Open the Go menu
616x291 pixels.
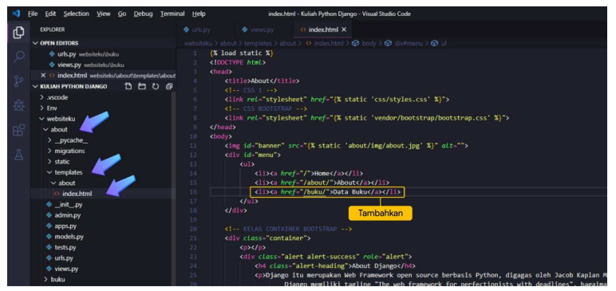(x=122, y=14)
